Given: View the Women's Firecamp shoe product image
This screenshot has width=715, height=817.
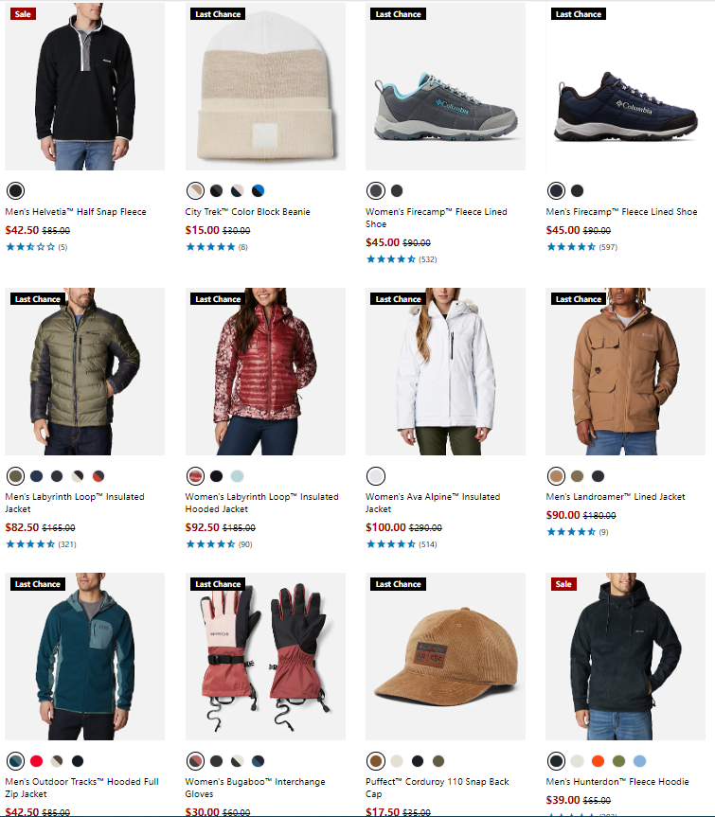Looking at the screenshot, I should 445,86.
